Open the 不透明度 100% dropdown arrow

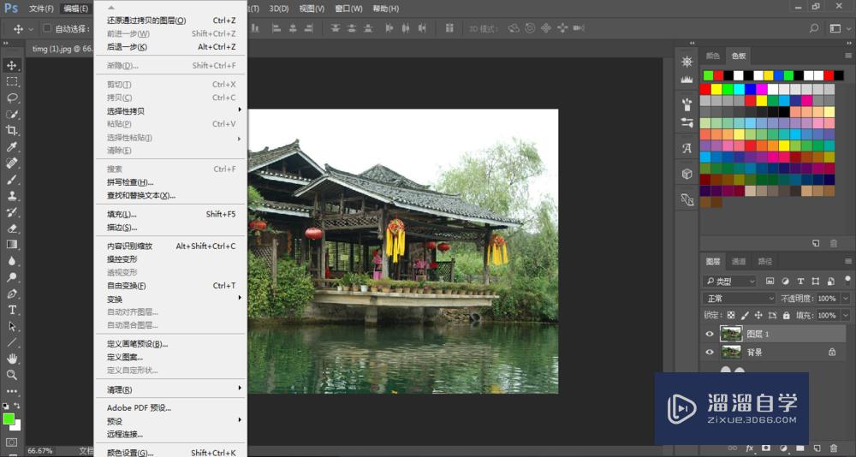pyautogui.click(x=846, y=299)
